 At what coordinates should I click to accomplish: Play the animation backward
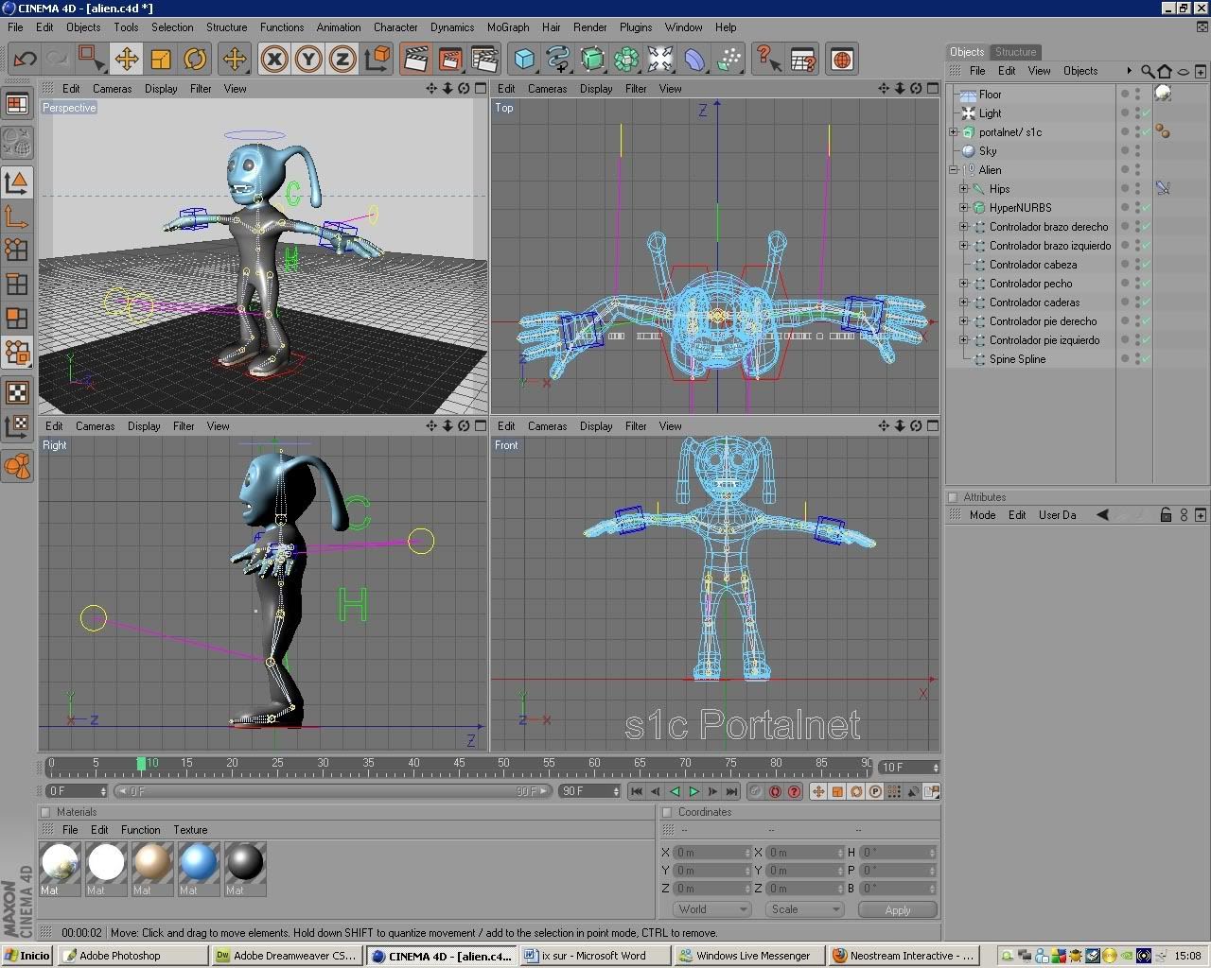pos(675,792)
